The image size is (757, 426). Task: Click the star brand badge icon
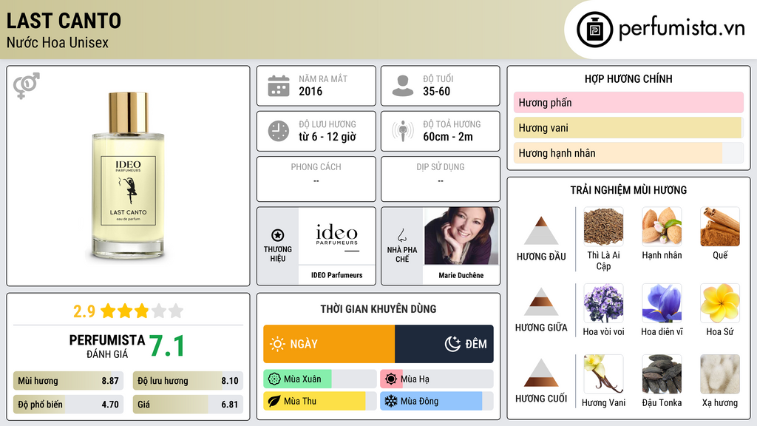click(x=278, y=235)
